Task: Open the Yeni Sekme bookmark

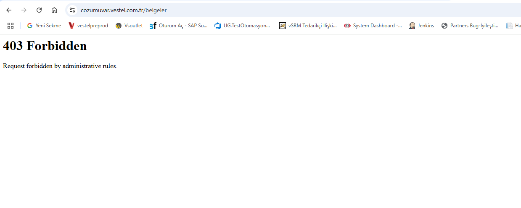Action: tap(44, 26)
